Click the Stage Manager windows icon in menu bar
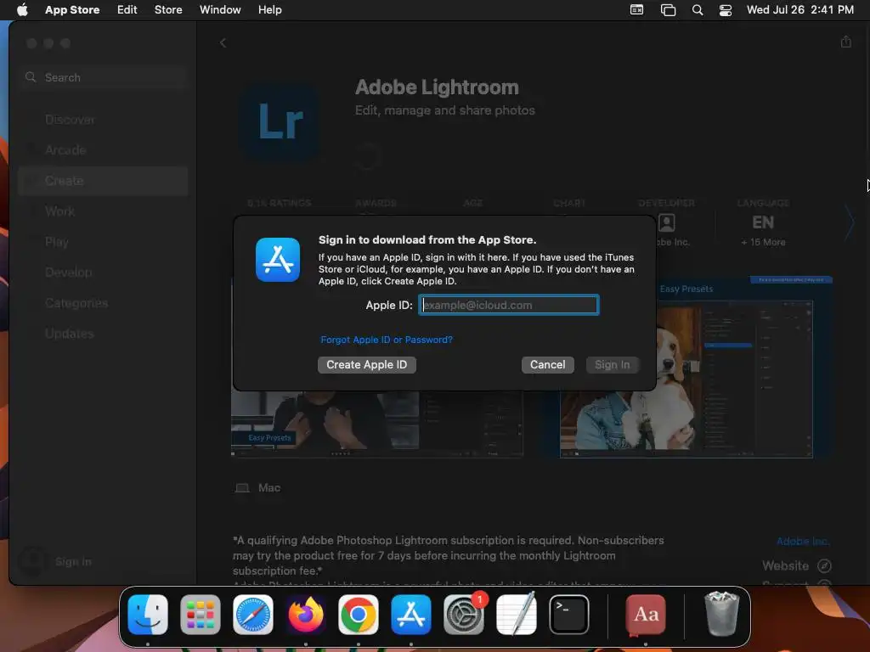 668,10
